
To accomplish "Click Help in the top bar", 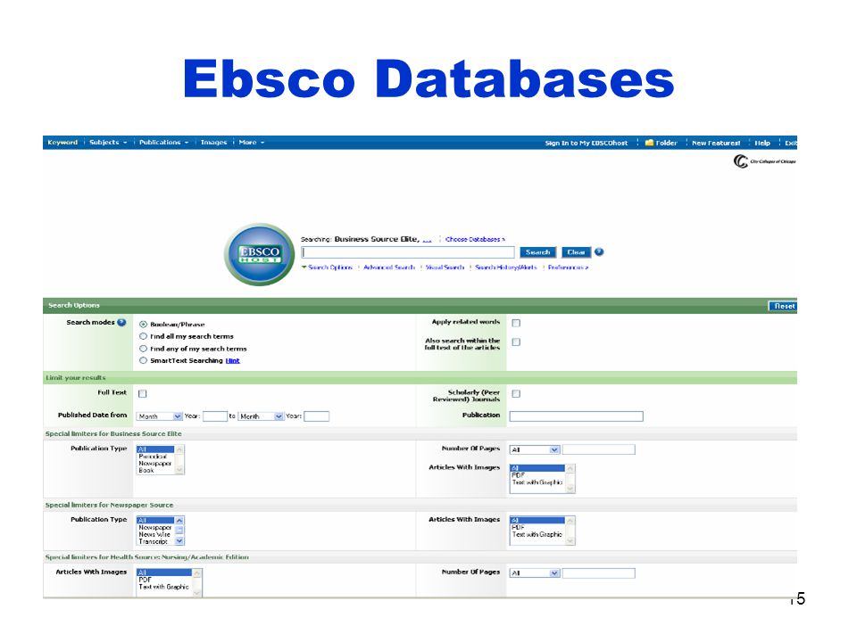I will point(762,143).
